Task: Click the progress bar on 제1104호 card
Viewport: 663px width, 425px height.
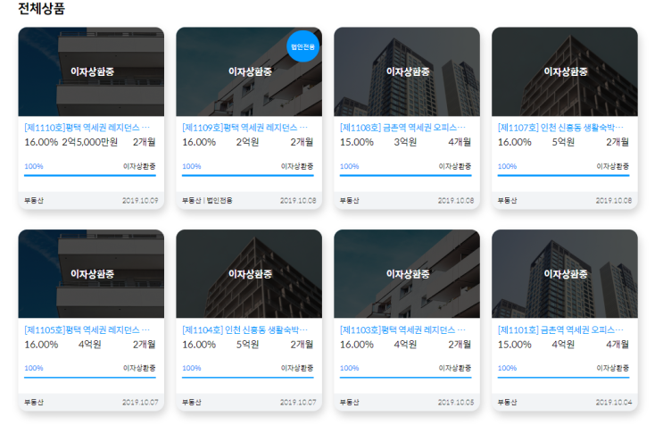Action: (248, 377)
